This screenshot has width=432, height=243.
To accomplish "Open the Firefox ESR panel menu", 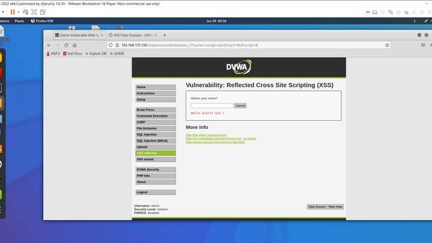I will pyautogui.click(x=42, y=21).
